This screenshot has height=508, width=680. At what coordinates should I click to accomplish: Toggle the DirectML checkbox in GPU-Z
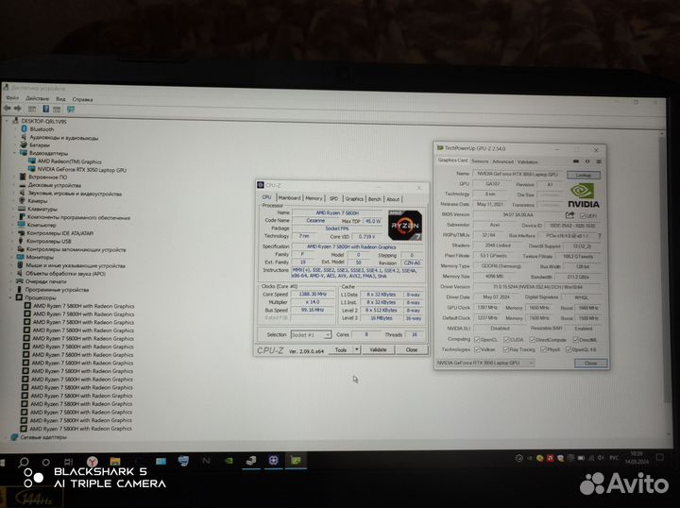click(x=576, y=340)
